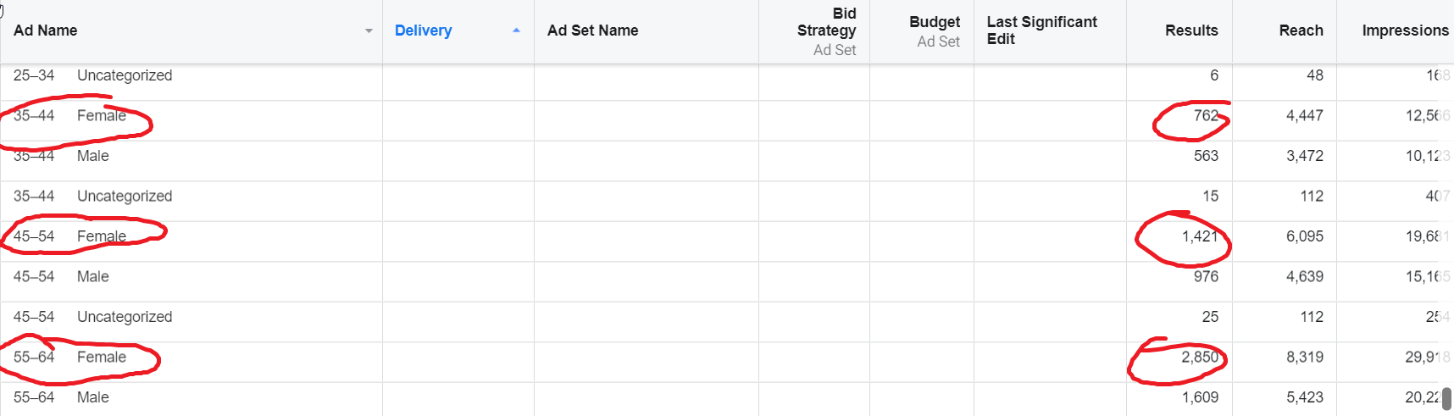Click the 1,421 results value
This screenshot has height=416, width=1454.
[x=1200, y=236]
